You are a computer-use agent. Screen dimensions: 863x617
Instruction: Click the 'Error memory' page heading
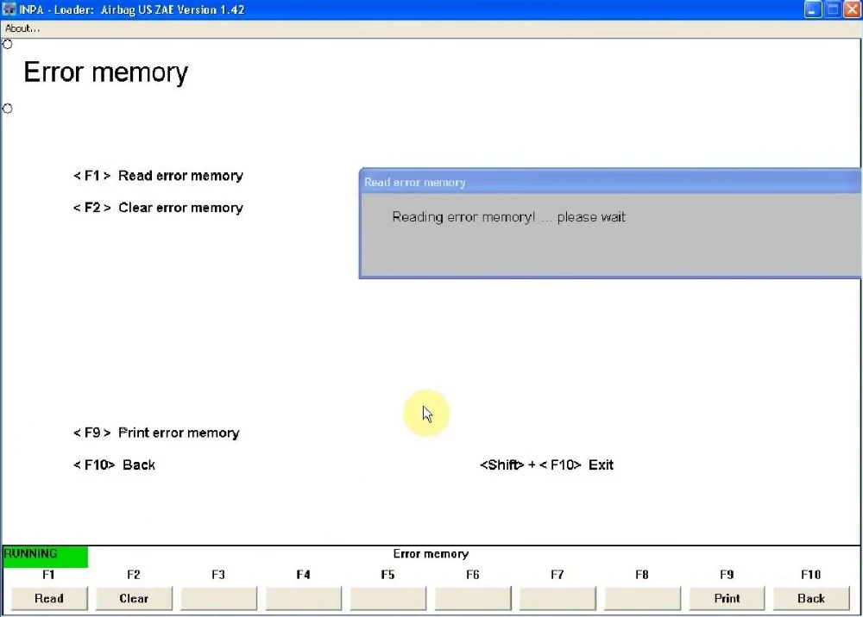coord(105,72)
